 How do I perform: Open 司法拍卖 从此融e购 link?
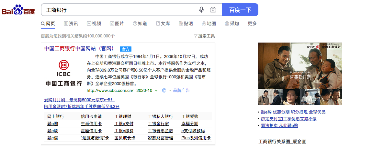(x=279, y=125)
